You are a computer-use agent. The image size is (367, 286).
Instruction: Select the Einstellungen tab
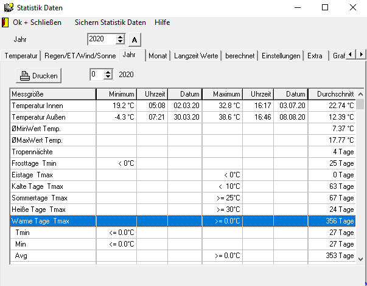pos(281,56)
